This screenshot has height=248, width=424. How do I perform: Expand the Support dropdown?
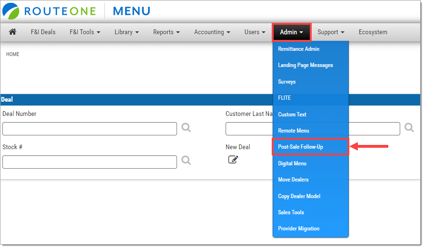coord(331,32)
